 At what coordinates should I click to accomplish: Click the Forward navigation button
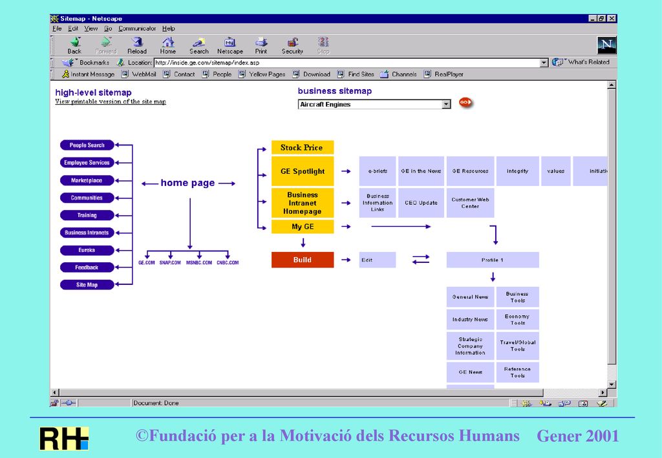coord(105,45)
